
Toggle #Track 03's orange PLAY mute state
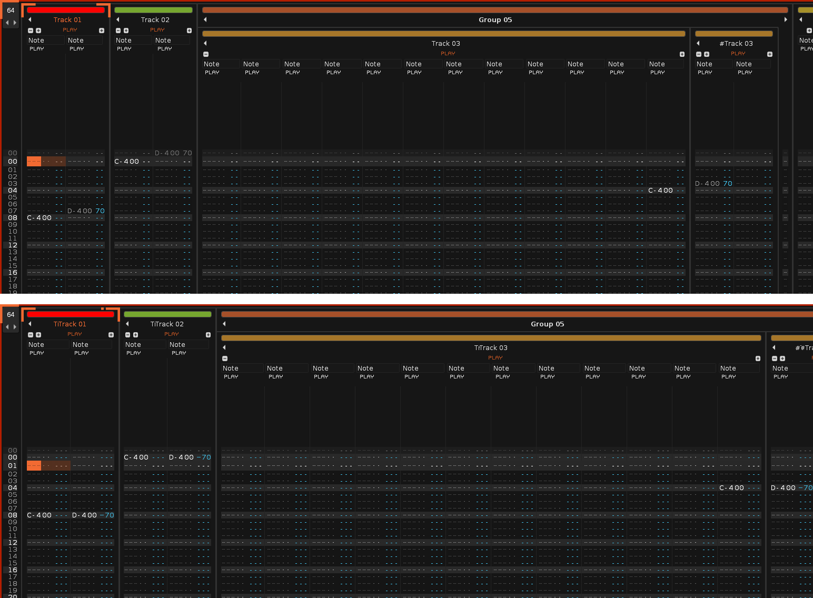tap(738, 54)
